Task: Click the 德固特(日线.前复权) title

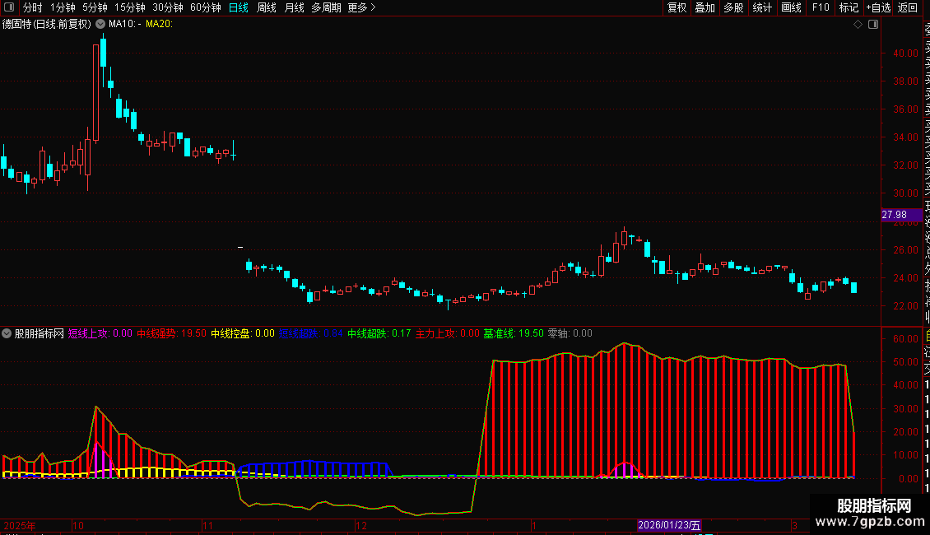Action: 47,24
